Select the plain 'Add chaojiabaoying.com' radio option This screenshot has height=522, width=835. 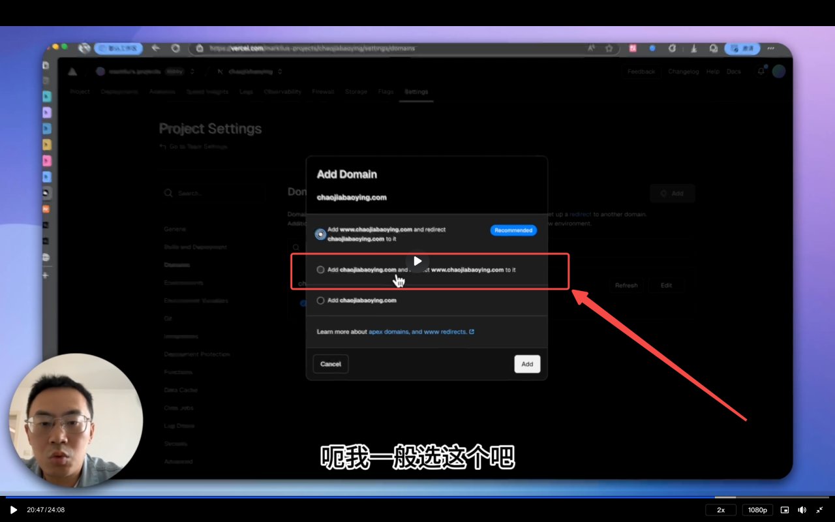(320, 301)
